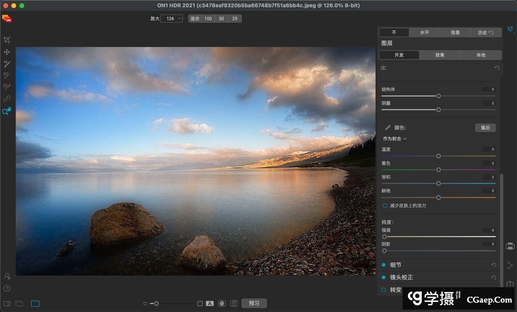Viewport: 517px width, 312px height.
Task: Toggle the 镜头校正 panel on/off dot
Action: 384,278
